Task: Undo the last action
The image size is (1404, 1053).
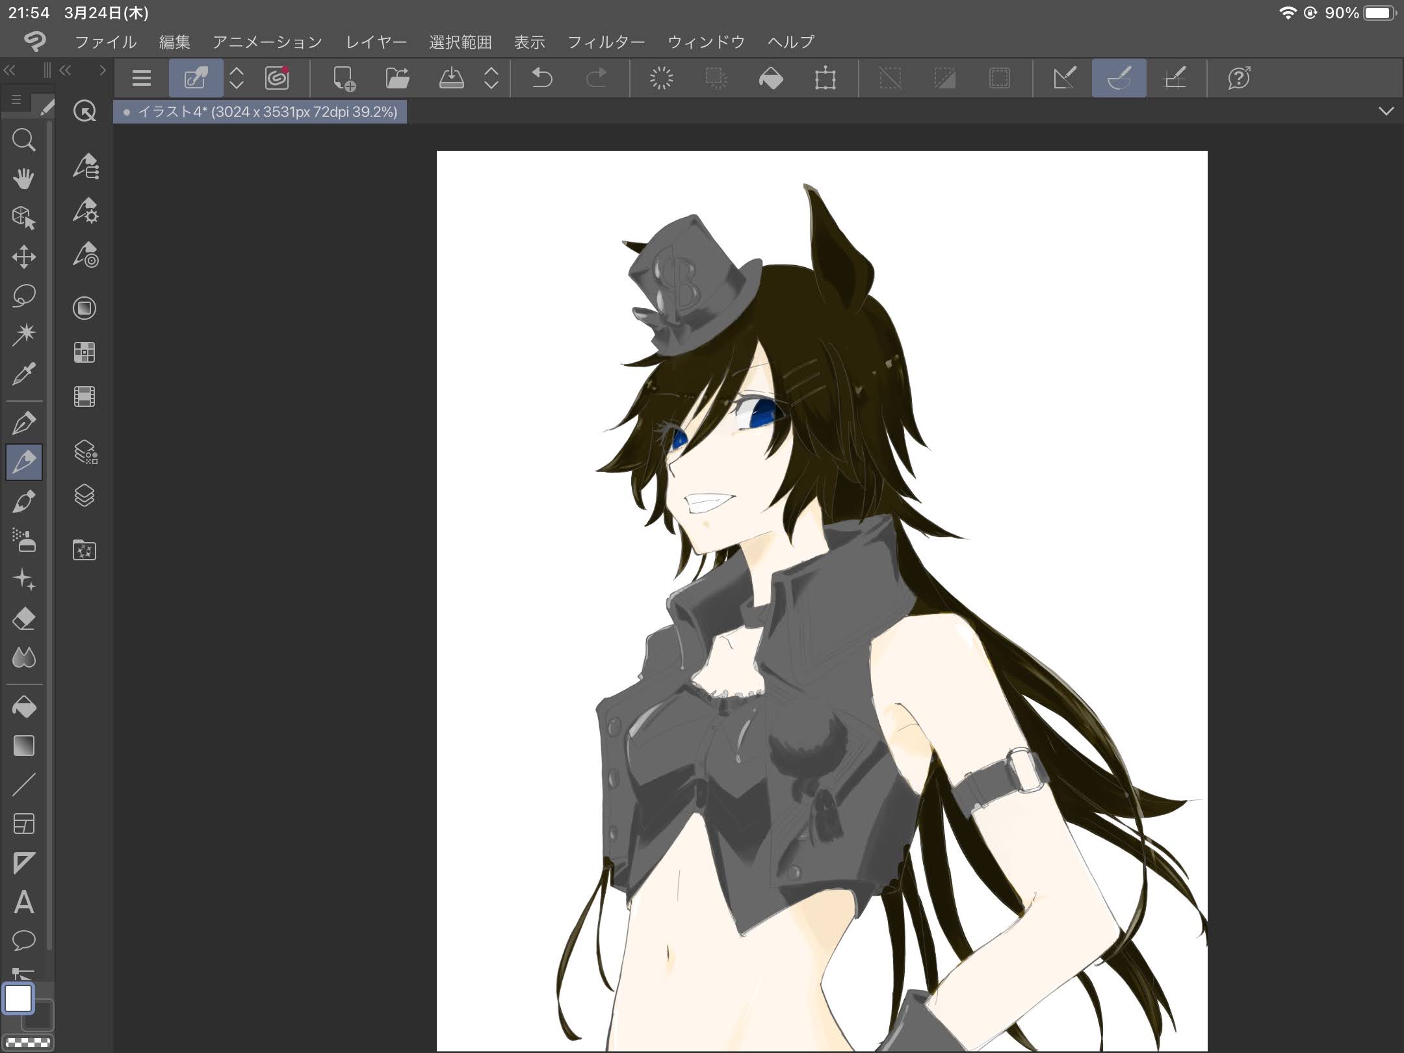Action: point(542,79)
